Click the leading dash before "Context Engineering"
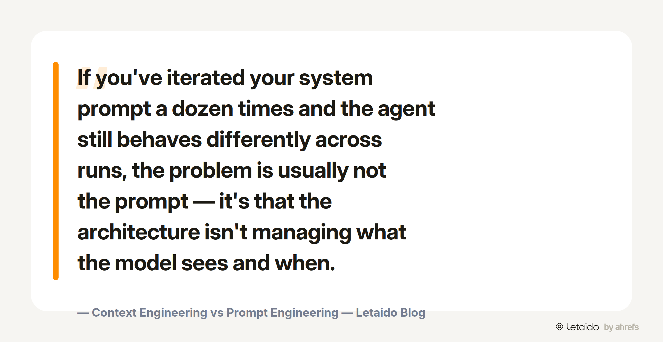663x342 pixels. pyautogui.click(x=83, y=313)
